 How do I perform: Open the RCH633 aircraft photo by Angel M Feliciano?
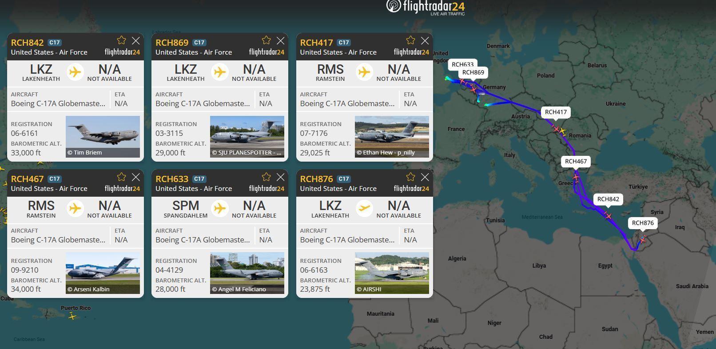coord(247,273)
